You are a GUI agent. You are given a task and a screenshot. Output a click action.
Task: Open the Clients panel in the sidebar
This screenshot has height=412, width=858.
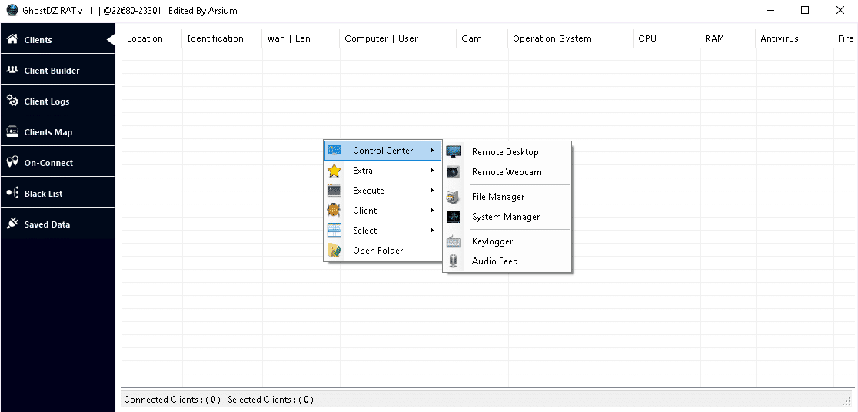point(58,39)
